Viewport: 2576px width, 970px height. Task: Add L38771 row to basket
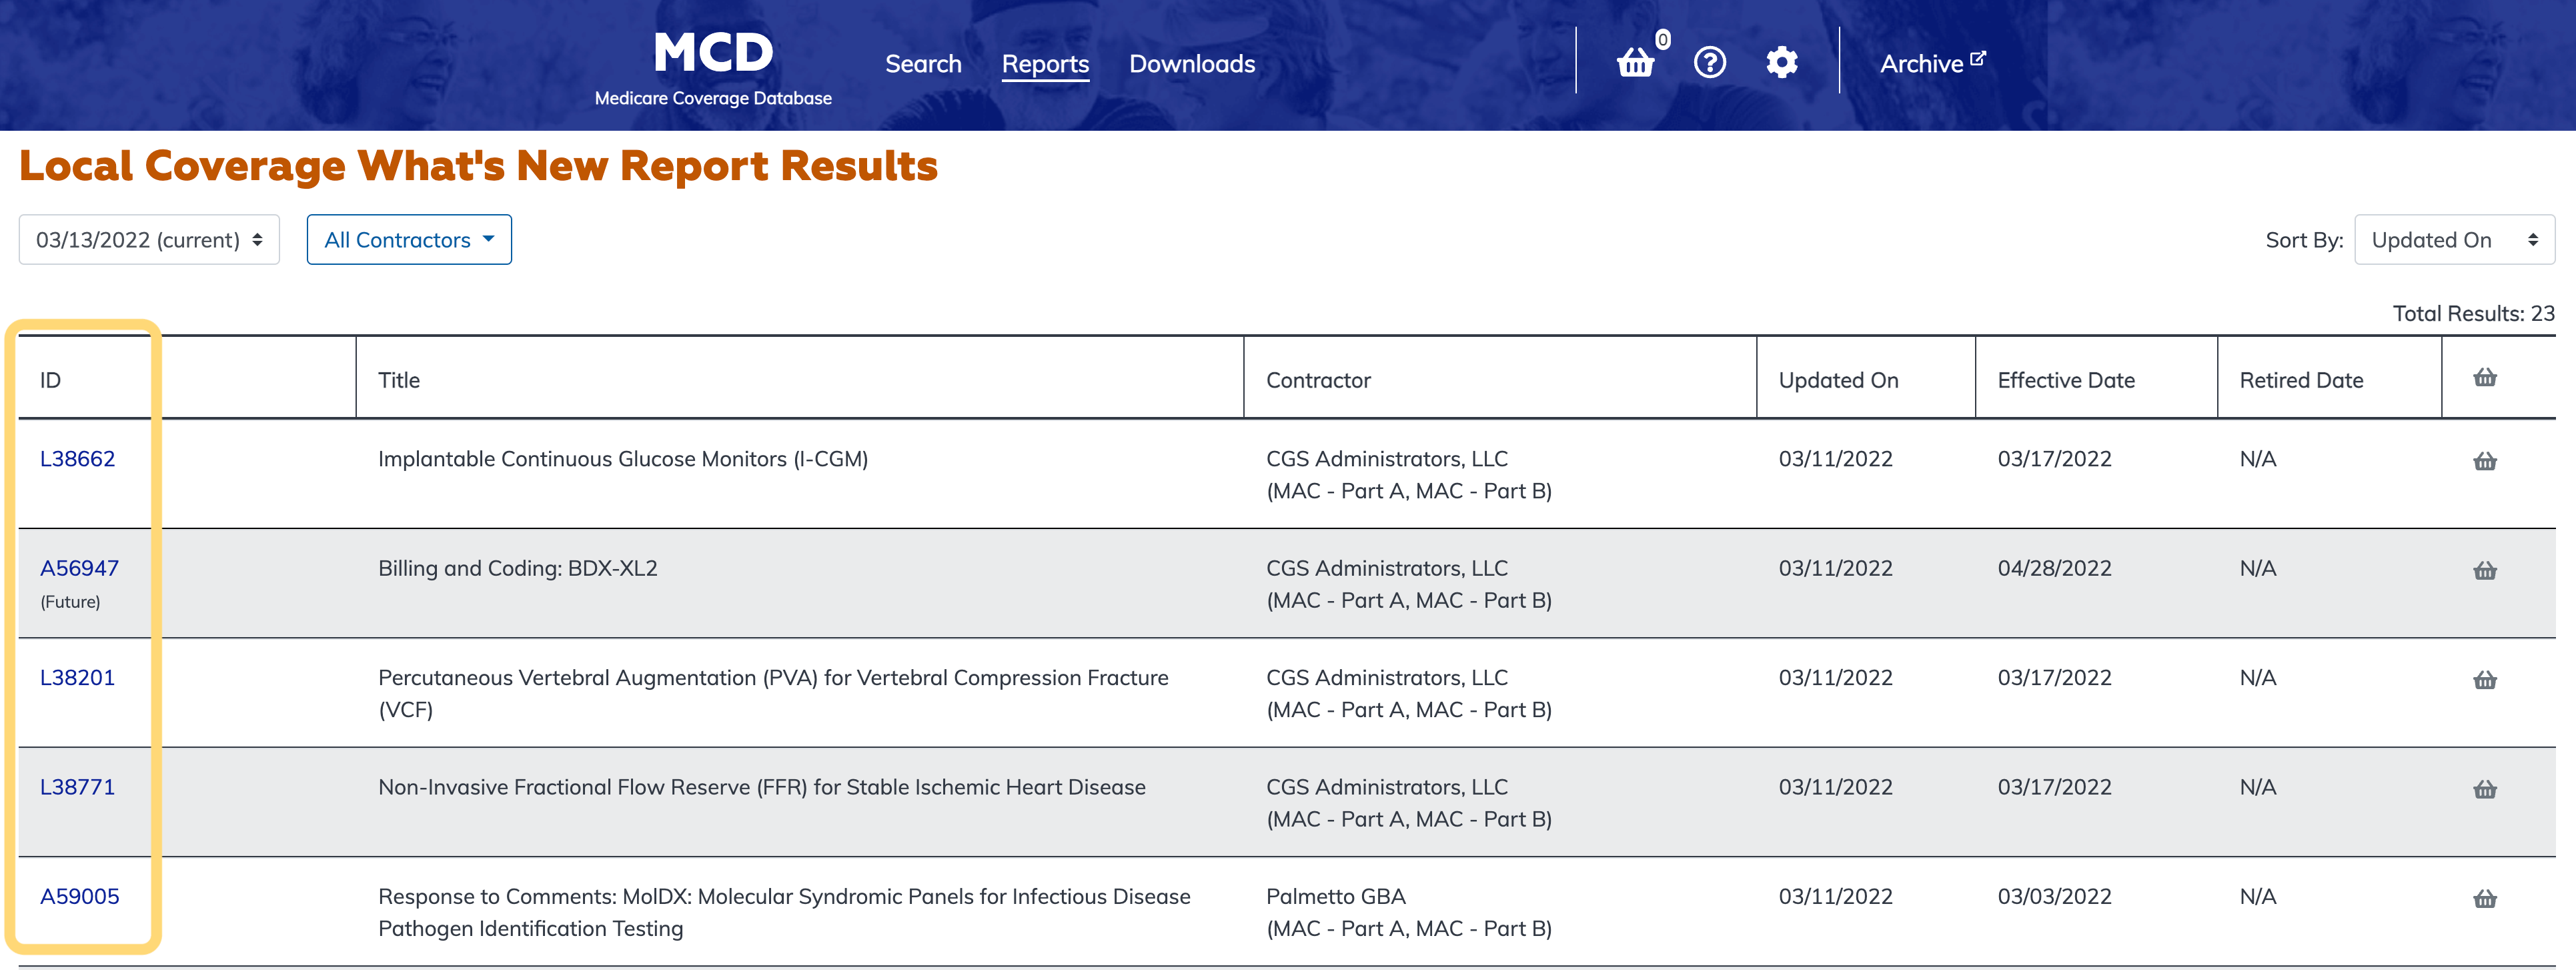point(2484,790)
